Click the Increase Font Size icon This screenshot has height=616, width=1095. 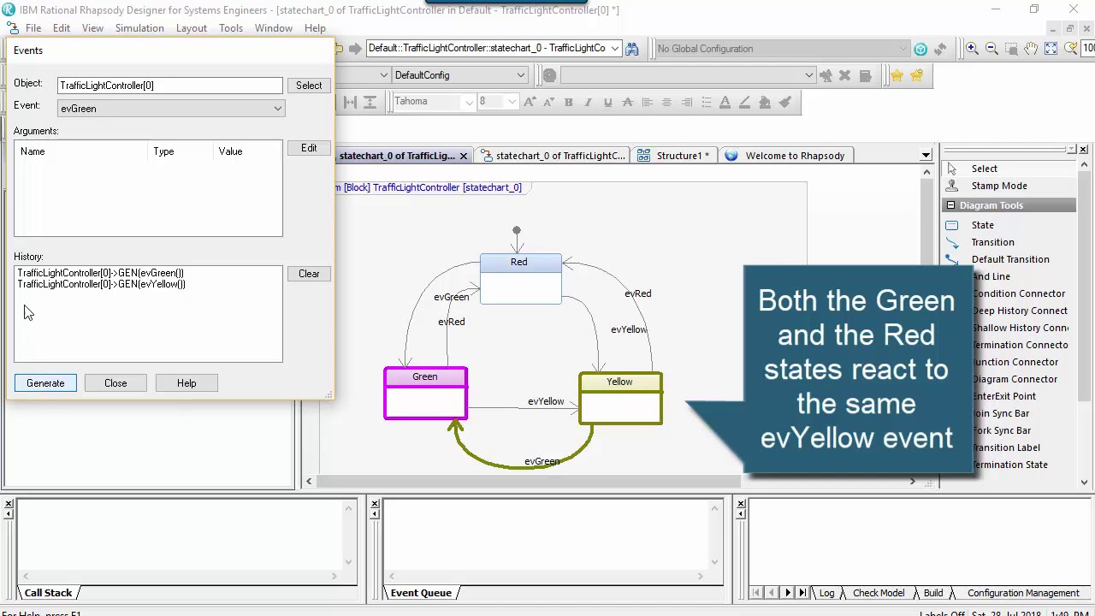tap(529, 102)
